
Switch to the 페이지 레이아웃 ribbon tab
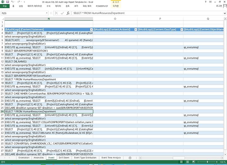point(35,6)
